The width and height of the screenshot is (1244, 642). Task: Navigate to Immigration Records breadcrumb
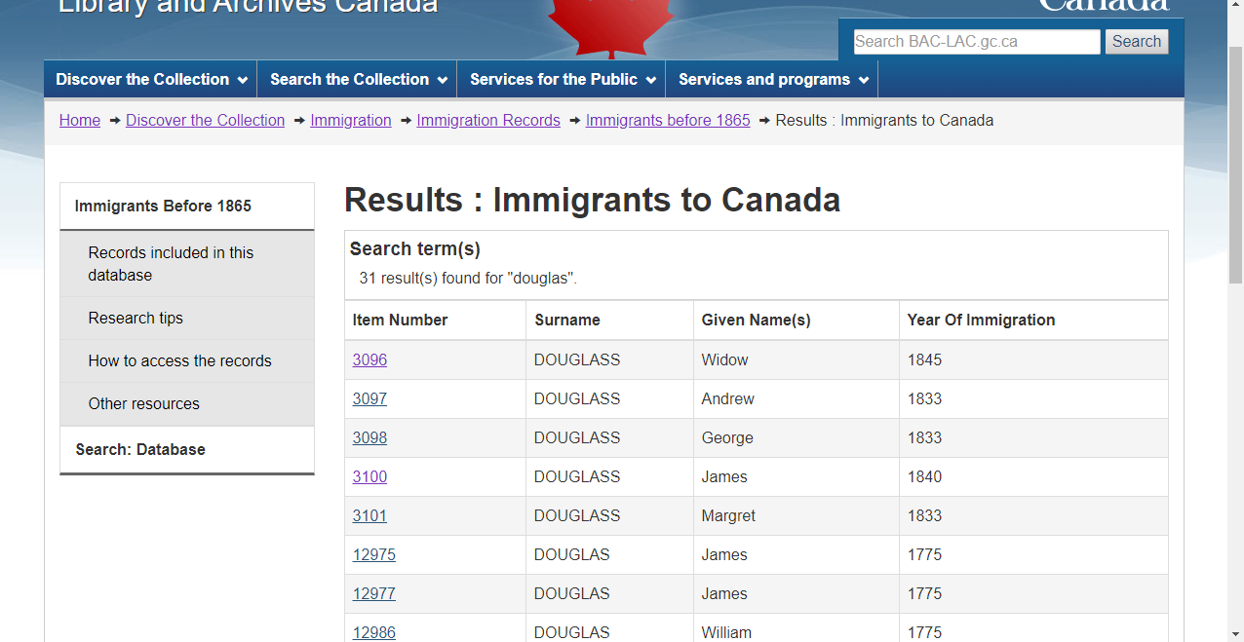[488, 121]
